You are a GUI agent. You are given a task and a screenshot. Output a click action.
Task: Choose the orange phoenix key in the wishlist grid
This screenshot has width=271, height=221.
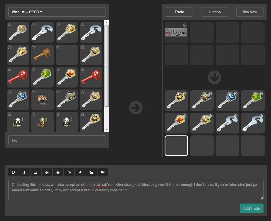pyautogui.click(x=67, y=77)
